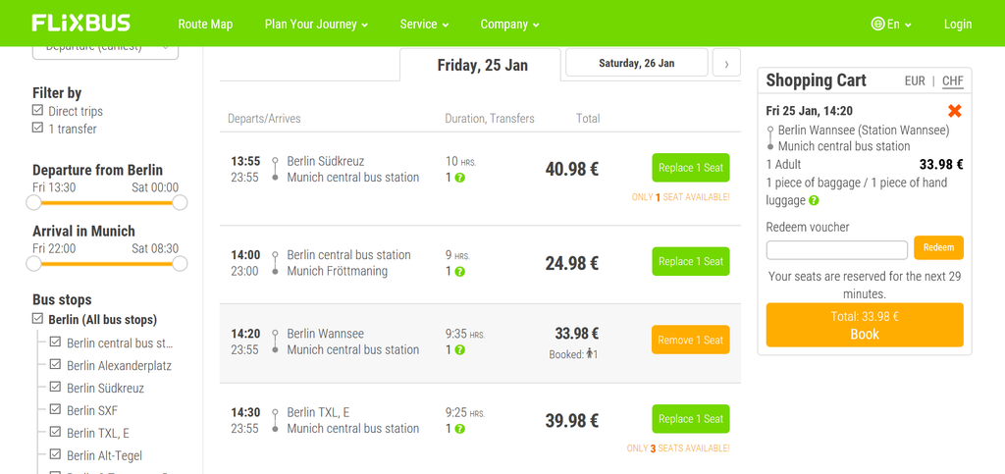Screen dimensions: 1005x474
Task: Expand the Plan Your Journey menu
Action: click(x=316, y=25)
